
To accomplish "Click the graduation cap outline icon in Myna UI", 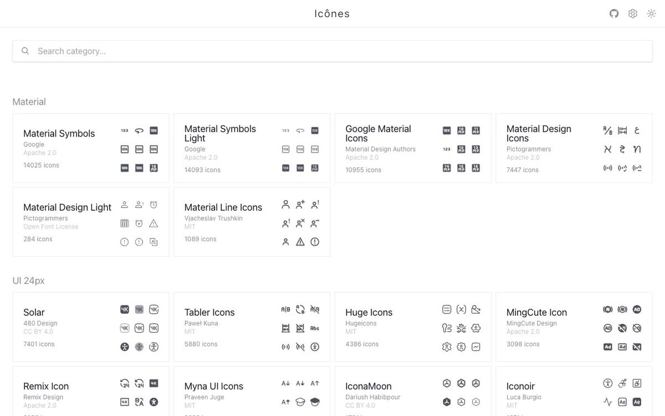I will pyautogui.click(x=300, y=402).
